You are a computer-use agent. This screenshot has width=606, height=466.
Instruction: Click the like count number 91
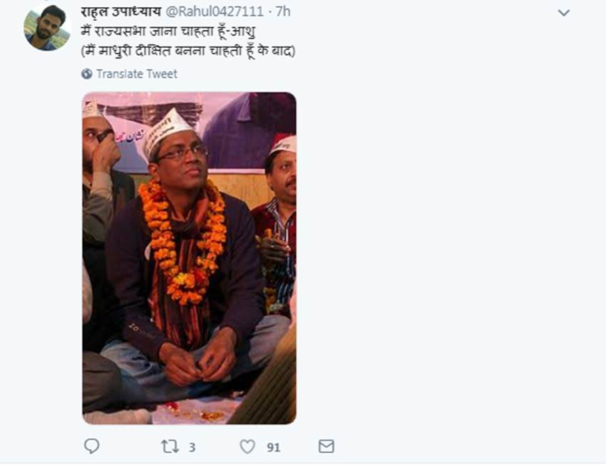[x=273, y=447]
